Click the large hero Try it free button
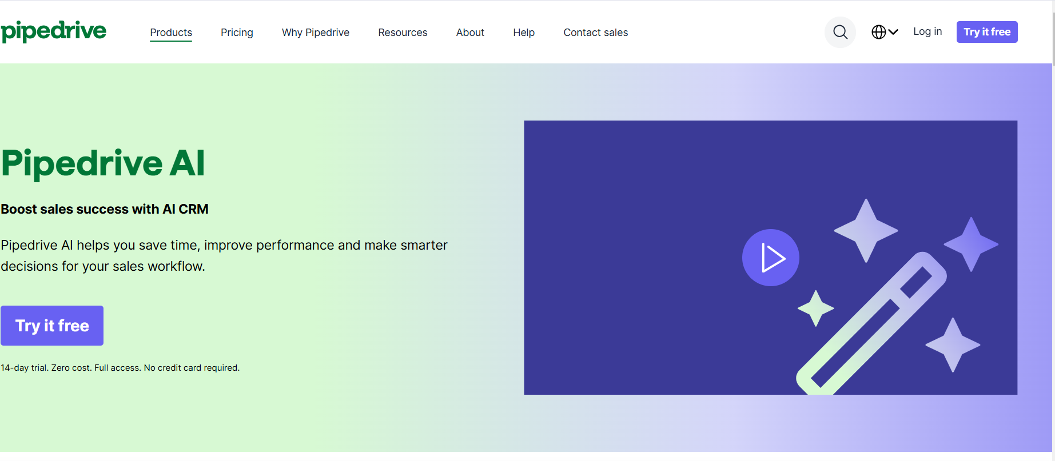1055x461 pixels. click(x=52, y=326)
